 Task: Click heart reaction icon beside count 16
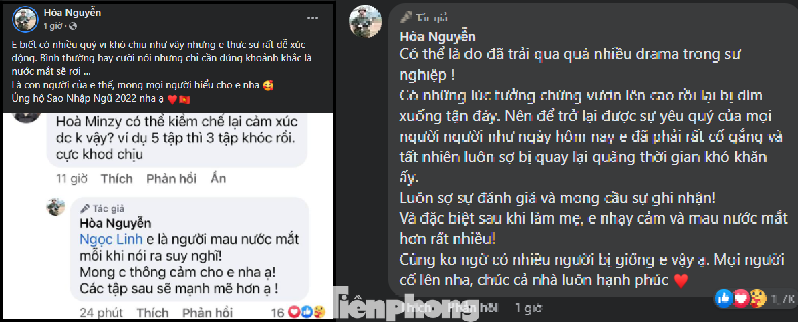point(295,311)
